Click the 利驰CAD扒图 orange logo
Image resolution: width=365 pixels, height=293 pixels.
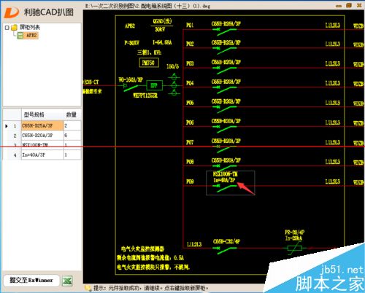point(12,12)
